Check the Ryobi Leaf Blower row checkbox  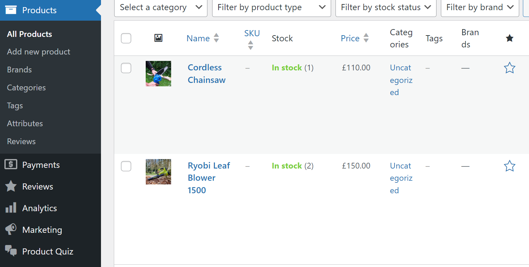tap(126, 166)
